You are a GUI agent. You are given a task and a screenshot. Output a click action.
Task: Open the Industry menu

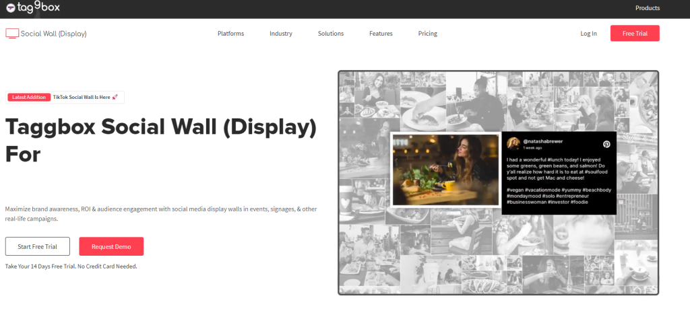(x=281, y=34)
